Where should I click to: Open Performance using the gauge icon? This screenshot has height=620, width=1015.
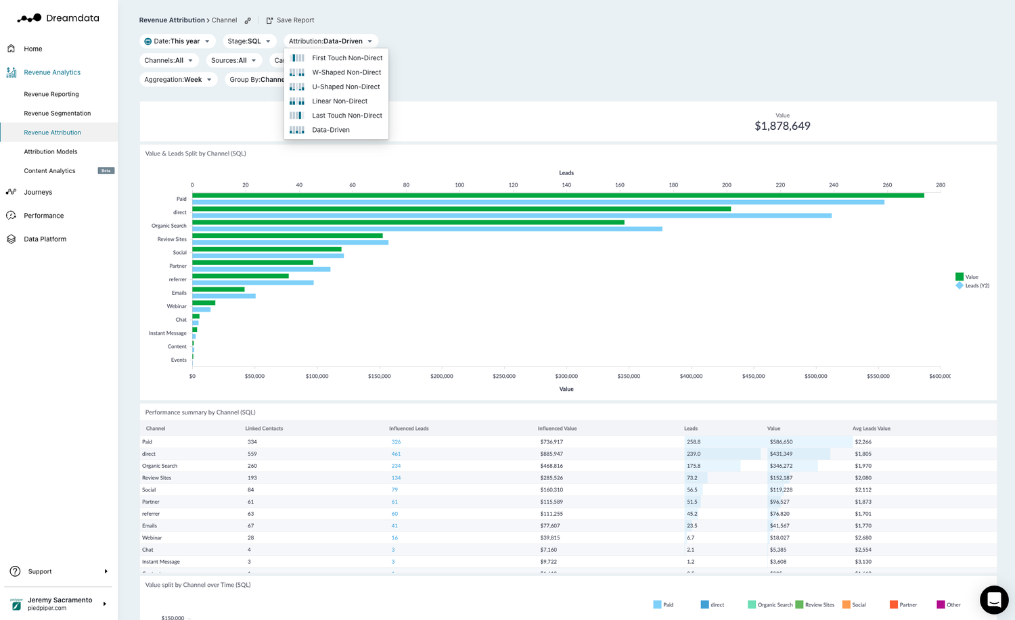[11, 215]
